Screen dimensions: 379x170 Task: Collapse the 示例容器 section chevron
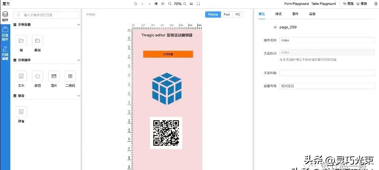click(x=78, y=25)
